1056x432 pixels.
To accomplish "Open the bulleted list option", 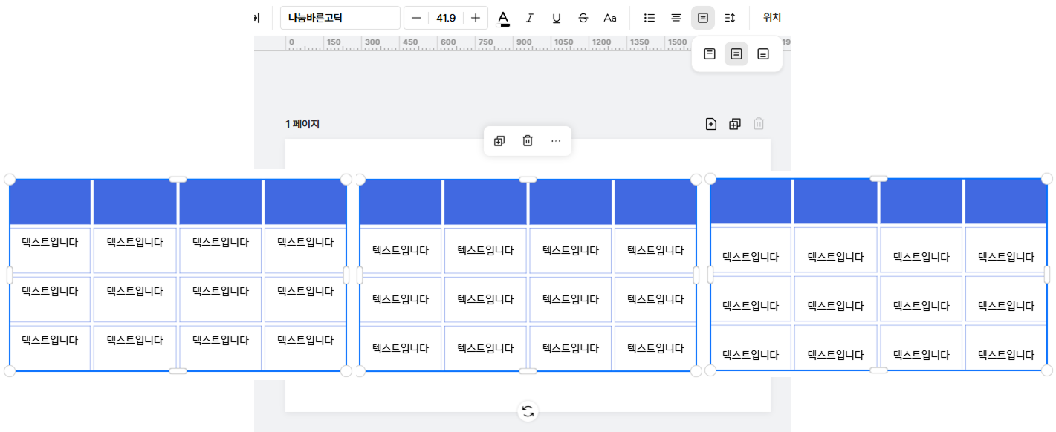I will click(650, 18).
